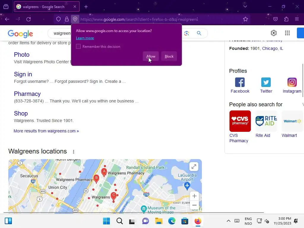Launch Chat from the taskbar
Viewport: 304px width, 228px height.
145,221
